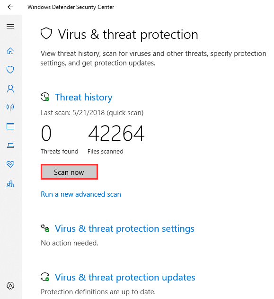This screenshot has height=299, width=274.
Task: Open Virus & threat protection settings link
Action: tap(124, 228)
